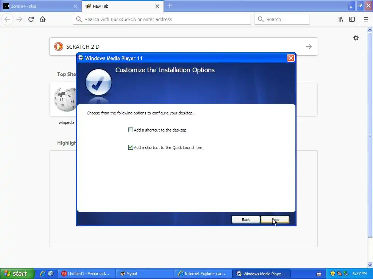Open the browser hamburger menu
This screenshot has height=279, width=373.
click(366, 19)
